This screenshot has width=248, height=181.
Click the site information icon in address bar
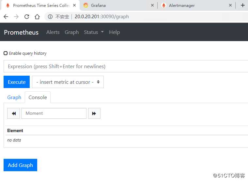tap(50, 17)
